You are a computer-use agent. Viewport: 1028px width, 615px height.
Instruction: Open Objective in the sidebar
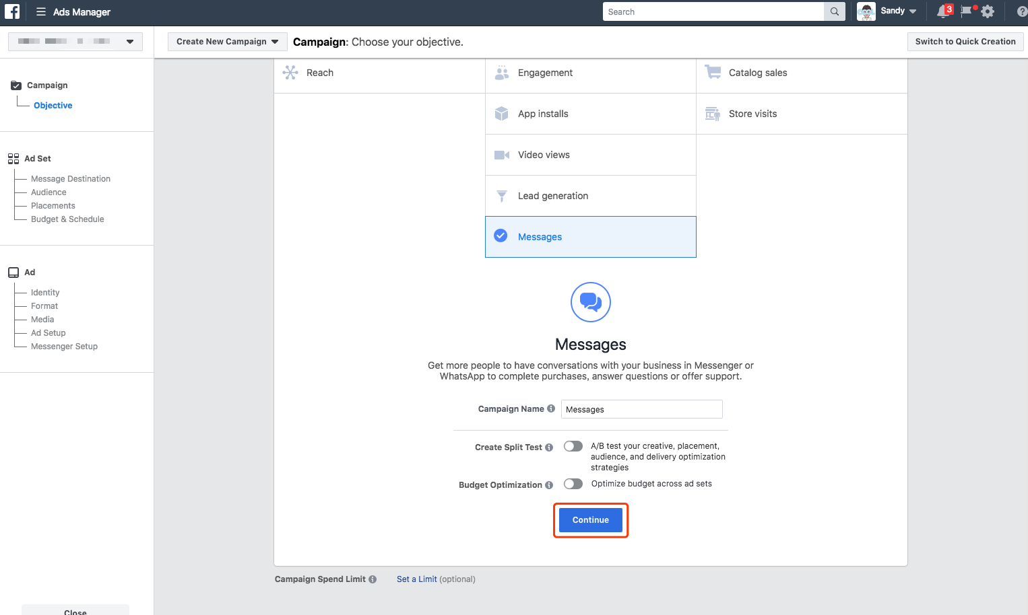pos(53,106)
